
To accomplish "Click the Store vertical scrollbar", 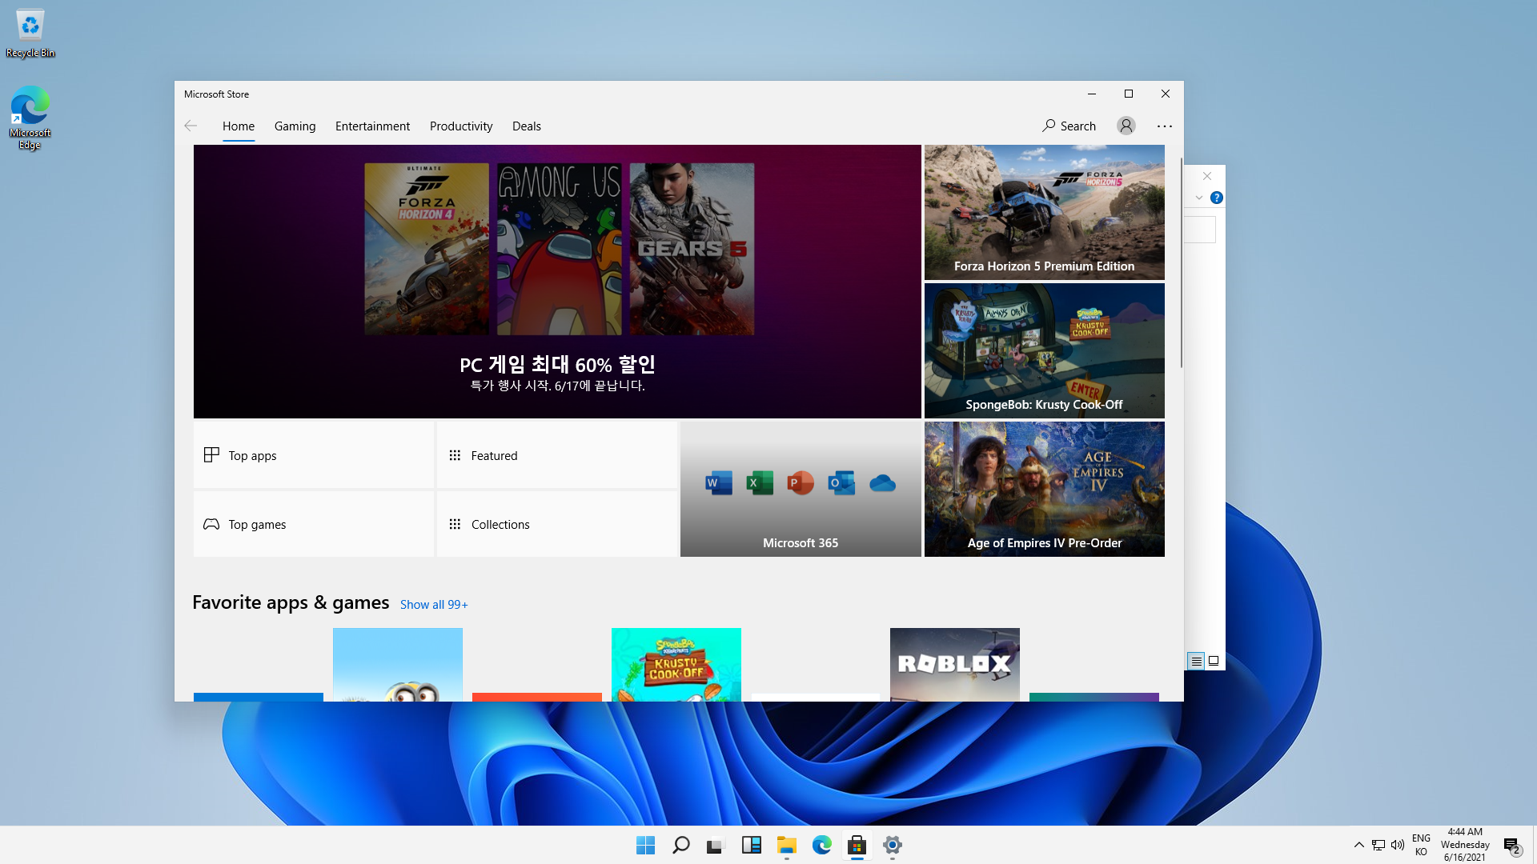I will (x=1181, y=264).
